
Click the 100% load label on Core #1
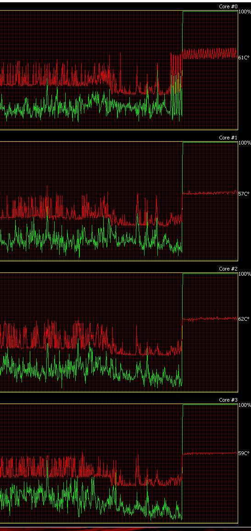[245, 143]
